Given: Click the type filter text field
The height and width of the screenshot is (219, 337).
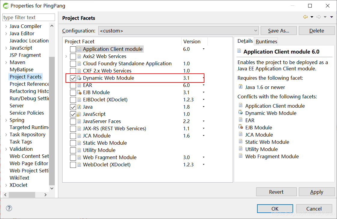Looking at the screenshot, I should [x=29, y=17].
